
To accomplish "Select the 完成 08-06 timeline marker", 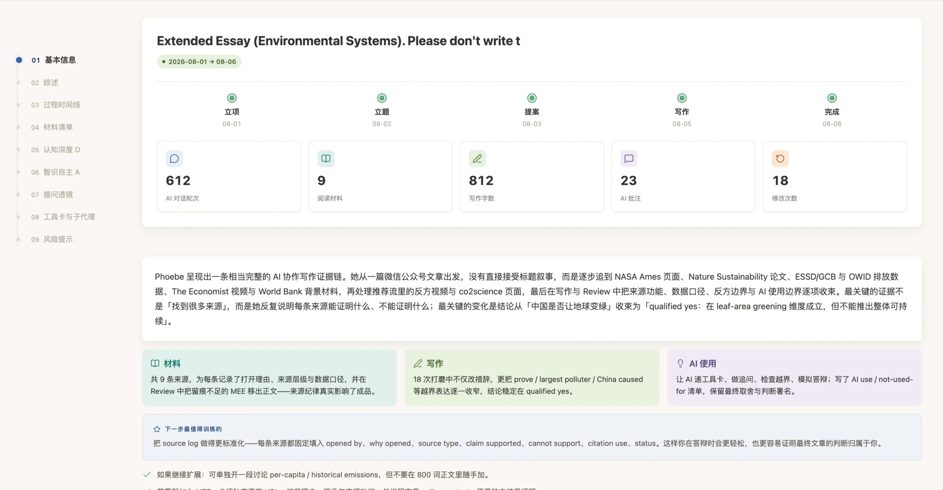I will pyautogui.click(x=832, y=98).
